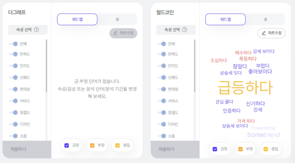The image size is (295, 163).
Task: Uncheck 부정 checkbox under 더그래프 chart
Action: 92,145
